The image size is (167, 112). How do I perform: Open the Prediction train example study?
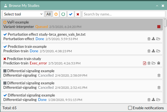[x=82, y=49]
